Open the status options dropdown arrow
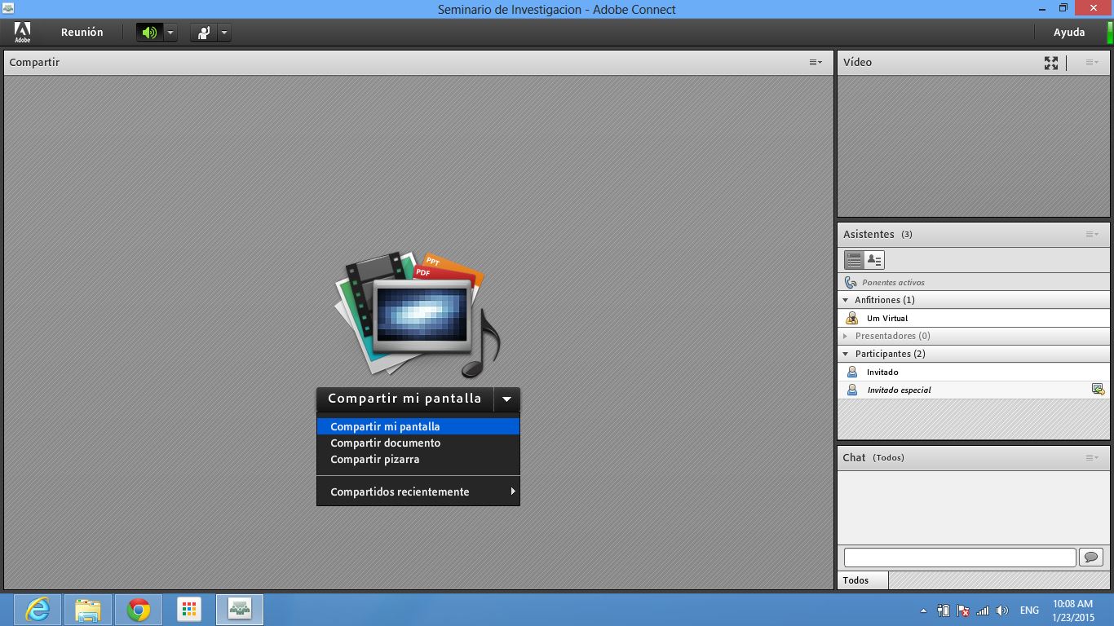Screen dimensions: 1114x626 point(224,33)
